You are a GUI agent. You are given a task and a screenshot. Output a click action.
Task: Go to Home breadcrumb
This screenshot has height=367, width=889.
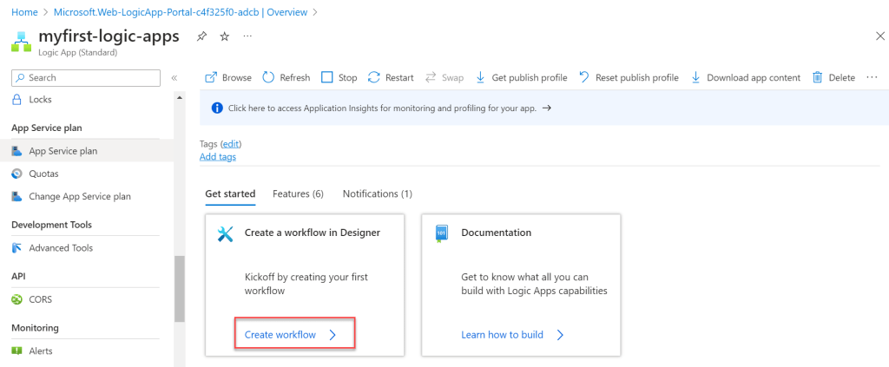click(x=24, y=12)
